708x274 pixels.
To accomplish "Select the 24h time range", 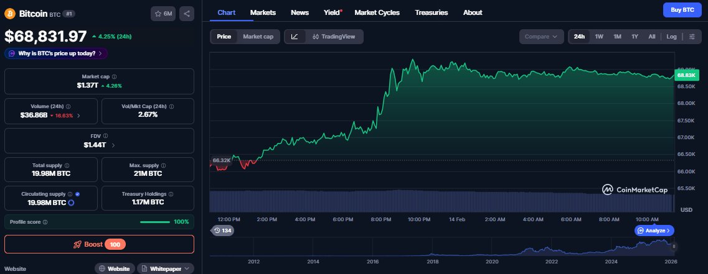I will tap(579, 37).
